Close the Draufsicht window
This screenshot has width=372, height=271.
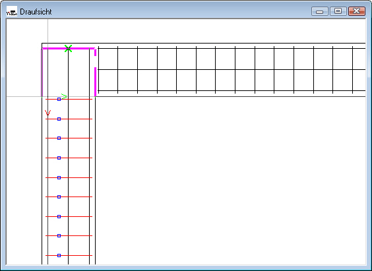357,11
